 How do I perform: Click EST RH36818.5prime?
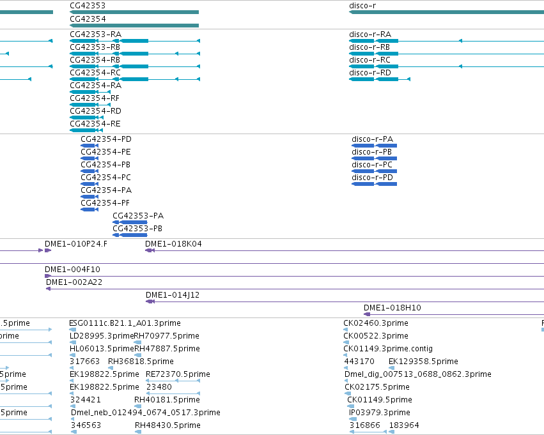(111, 368)
